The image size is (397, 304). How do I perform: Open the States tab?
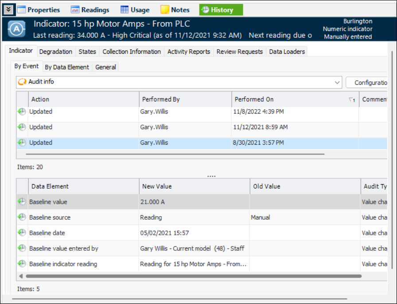[87, 51]
